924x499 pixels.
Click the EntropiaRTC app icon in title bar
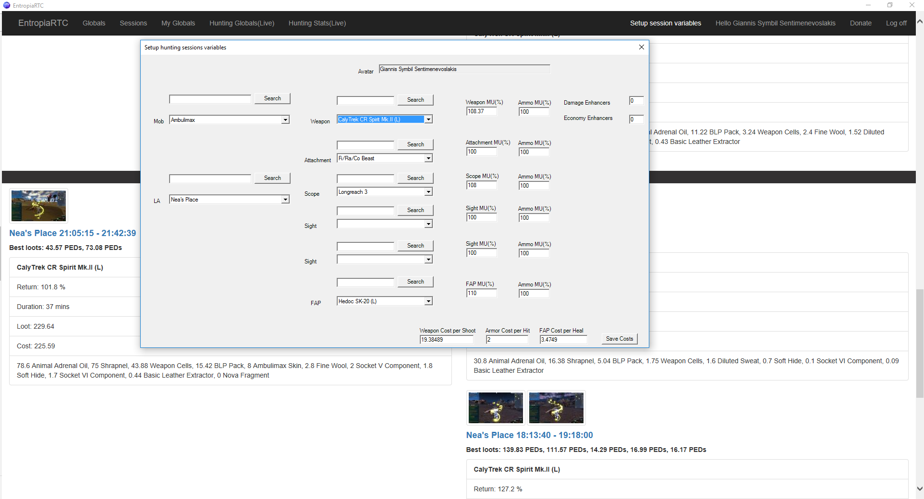pyautogui.click(x=7, y=5)
